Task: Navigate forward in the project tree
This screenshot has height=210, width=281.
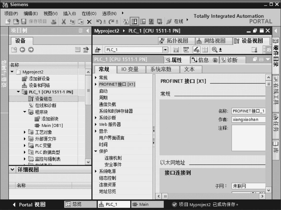Action: pyautogui.click(x=31, y=49)
